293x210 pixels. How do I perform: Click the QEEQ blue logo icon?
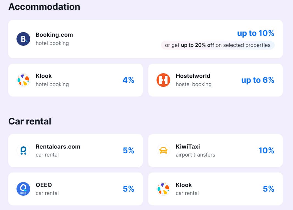[23, 189]
